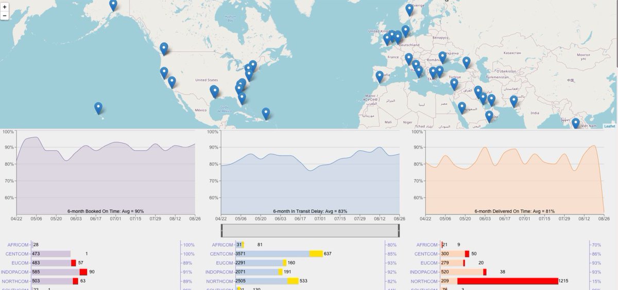Select the Texas Gulf Coast marker
Image resolution: width=618 pixels, height=290 pixels.
(x=215, y=92)
